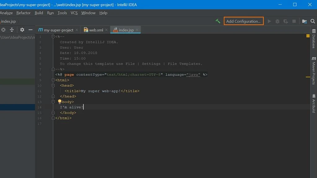The width and height of the screenshot is (317, 178).
Task: Hide the project panel with minus icon
Action: (30, 30)
